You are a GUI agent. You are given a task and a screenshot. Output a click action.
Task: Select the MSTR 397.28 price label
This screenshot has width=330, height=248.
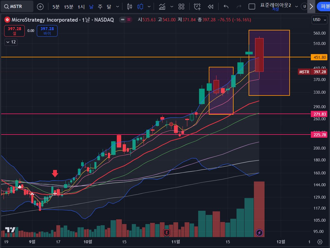point(313,72)
